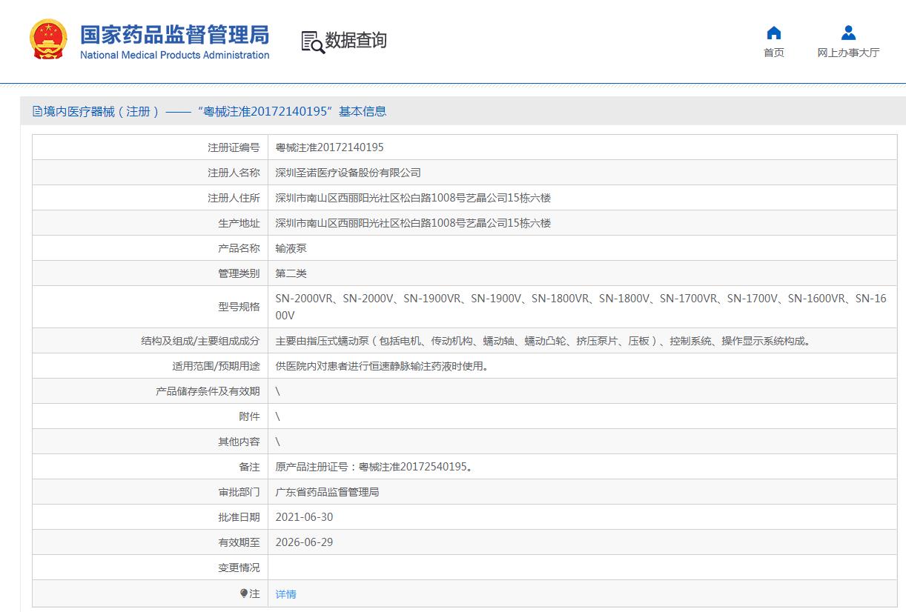Go to 首页 home link
906x612 pixels.
pos(773,53)
